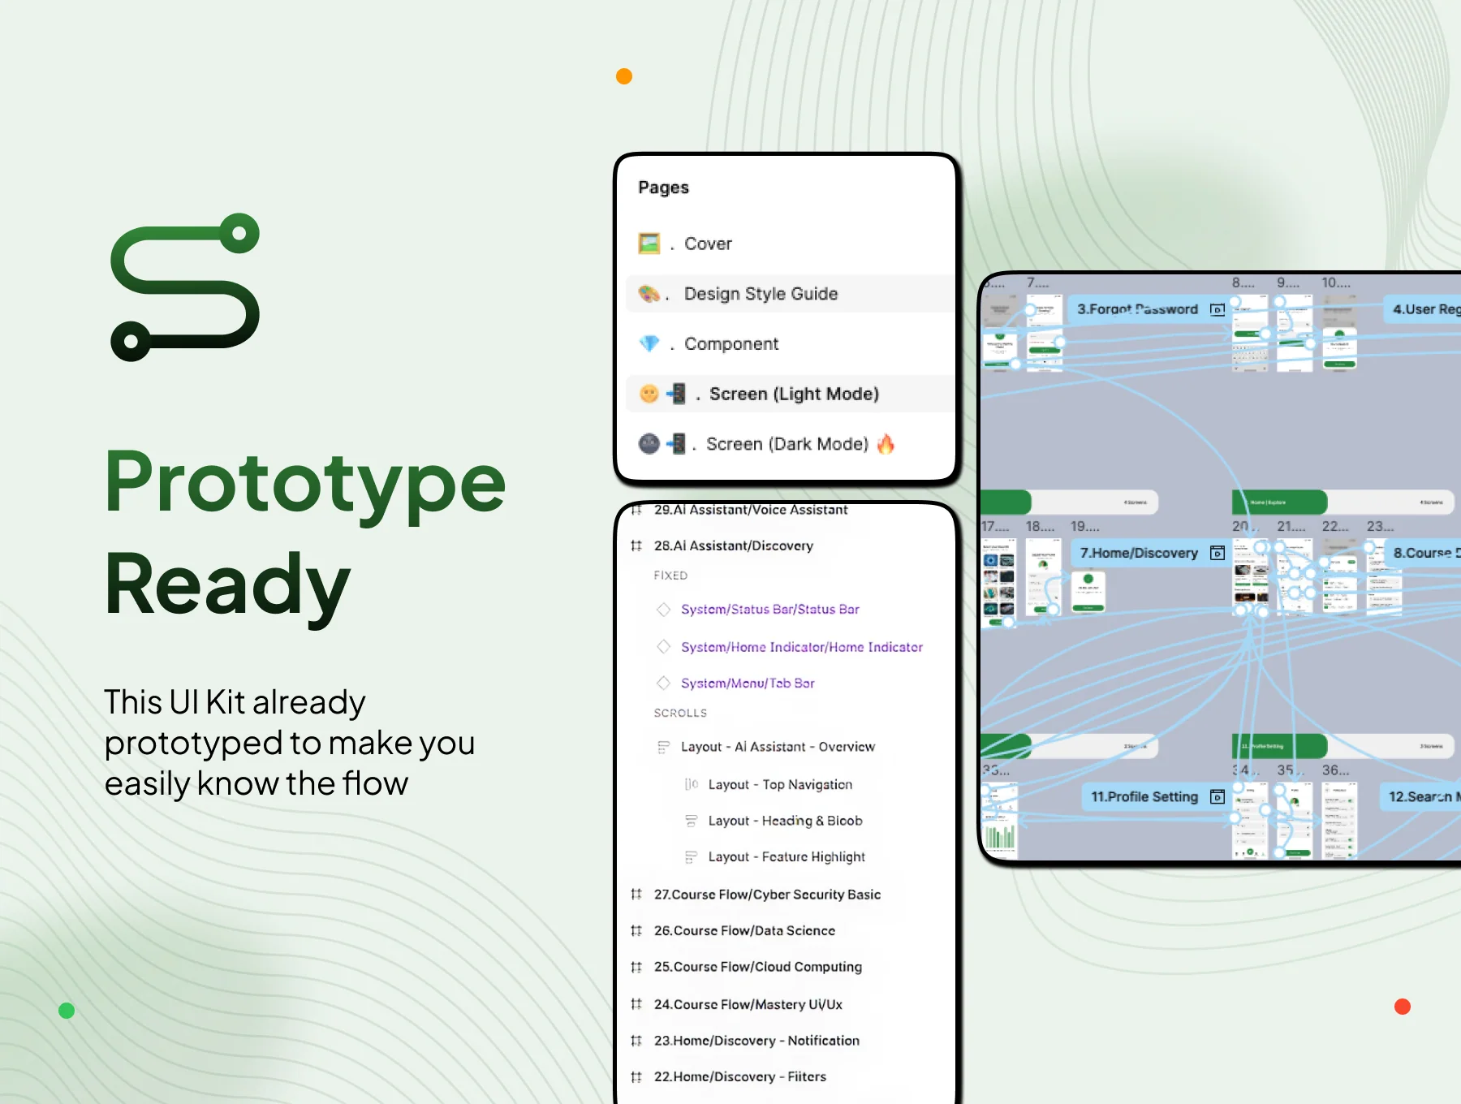
Task: Click frame icon of 23.Home/Discovery - Notification
Action: pos(636,1041)
